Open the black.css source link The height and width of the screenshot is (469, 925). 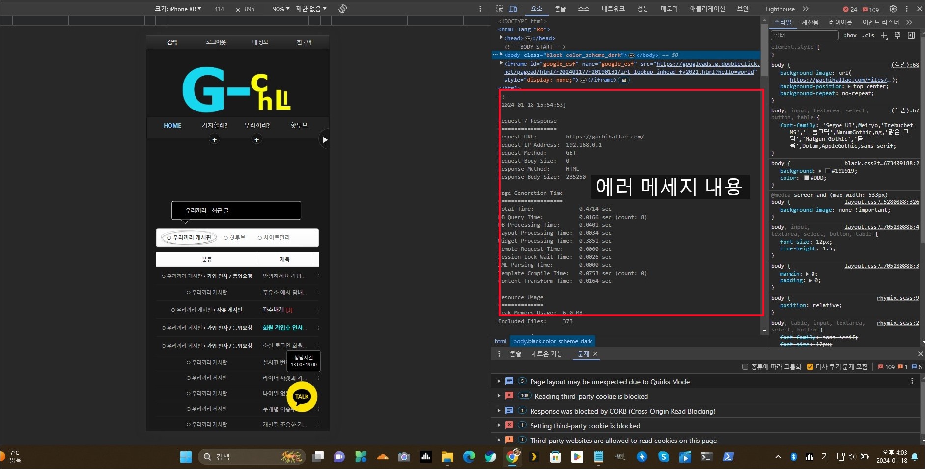[882, 163]
